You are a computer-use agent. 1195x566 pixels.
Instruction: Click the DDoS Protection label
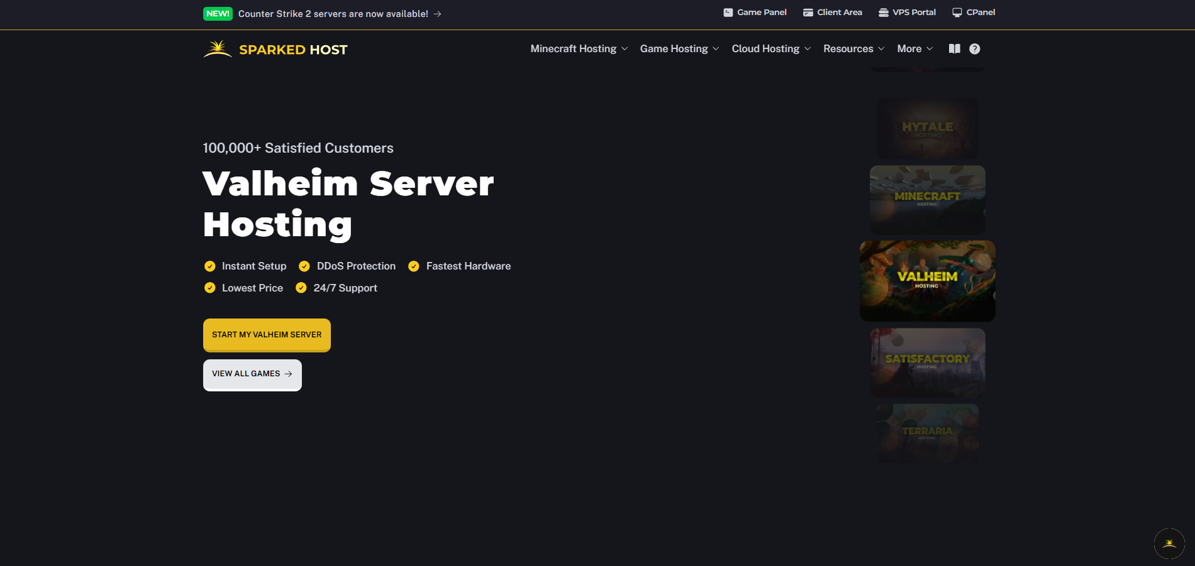(357, 266)
